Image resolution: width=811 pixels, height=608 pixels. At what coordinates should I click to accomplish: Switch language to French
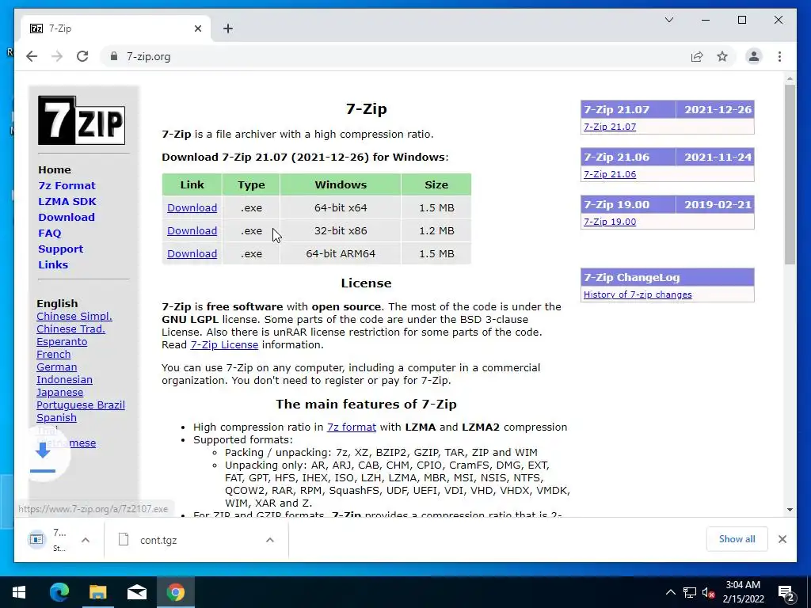point(53,354)
